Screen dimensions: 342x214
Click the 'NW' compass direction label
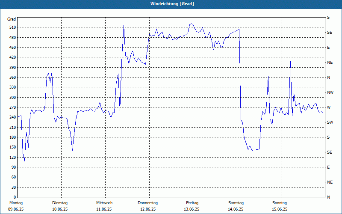point(330,92)
